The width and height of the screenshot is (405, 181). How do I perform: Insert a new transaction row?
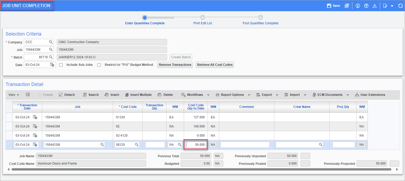112,95
